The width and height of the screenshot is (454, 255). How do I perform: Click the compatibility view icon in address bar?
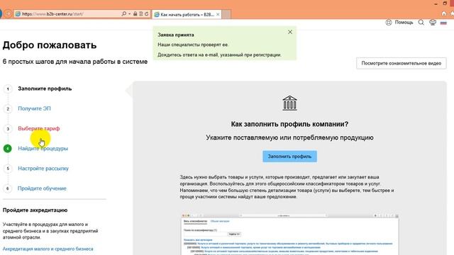[141, 13]
